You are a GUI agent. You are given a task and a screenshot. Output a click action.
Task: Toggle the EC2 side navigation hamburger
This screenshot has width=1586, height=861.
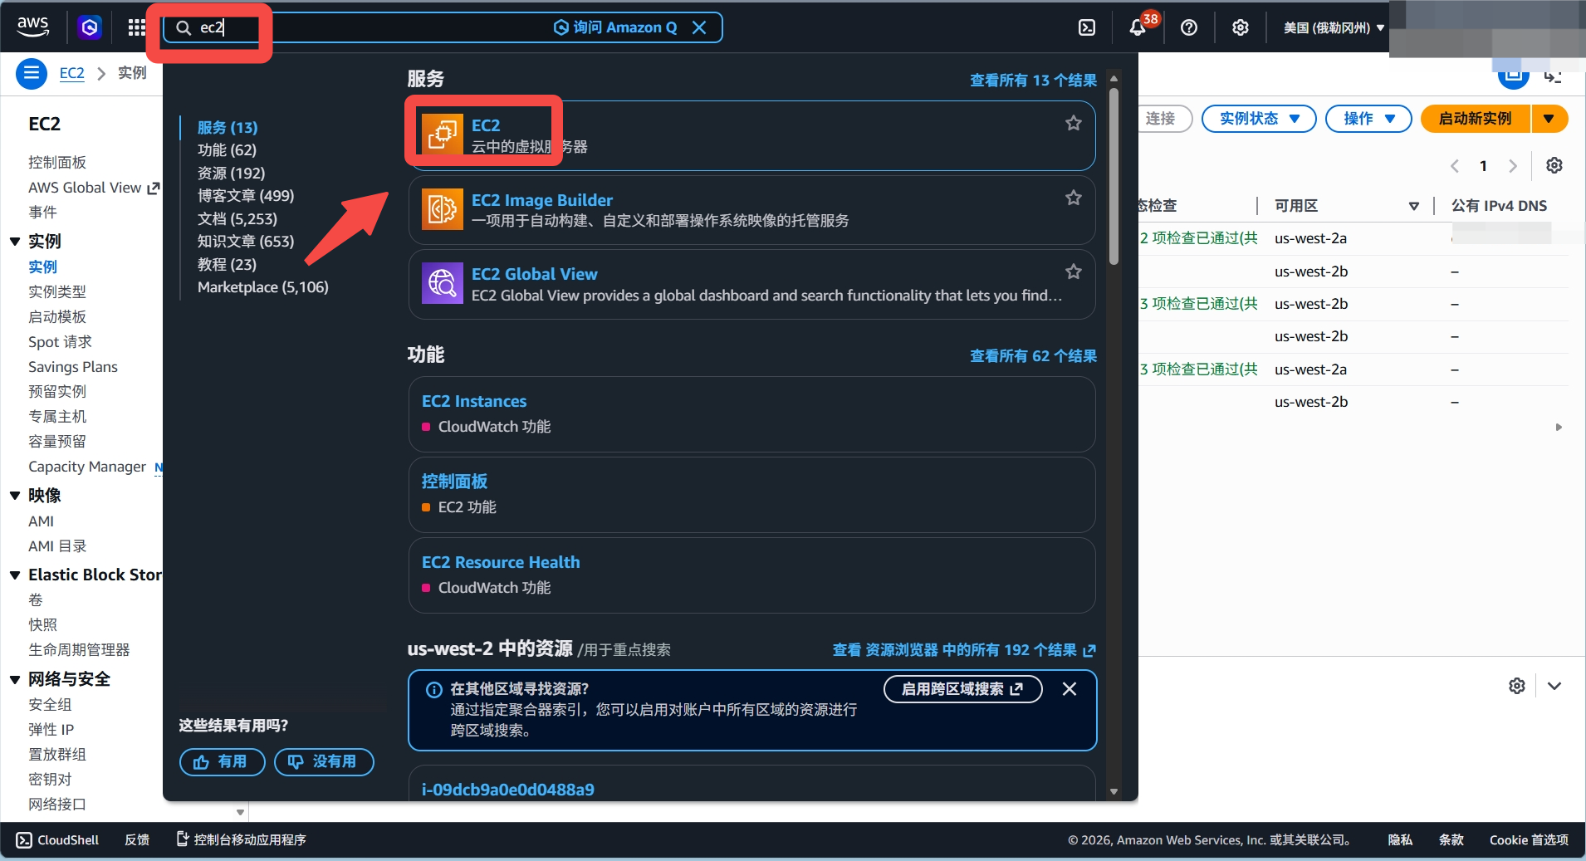coord(32,73)
